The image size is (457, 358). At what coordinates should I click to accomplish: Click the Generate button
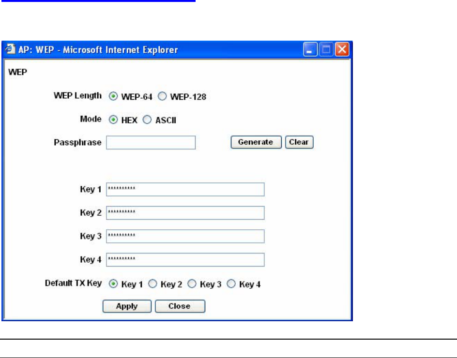pyautogui.click(x=256, y=142)
